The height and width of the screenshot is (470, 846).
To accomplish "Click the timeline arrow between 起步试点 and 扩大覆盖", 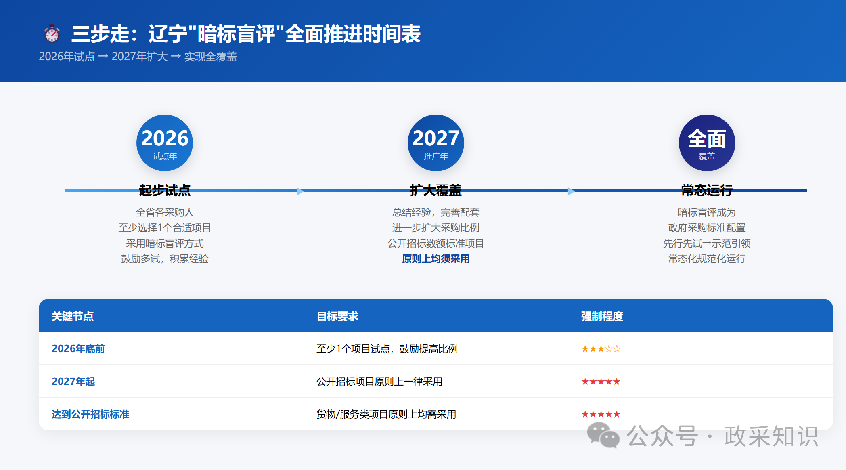I will click(300, 191).
